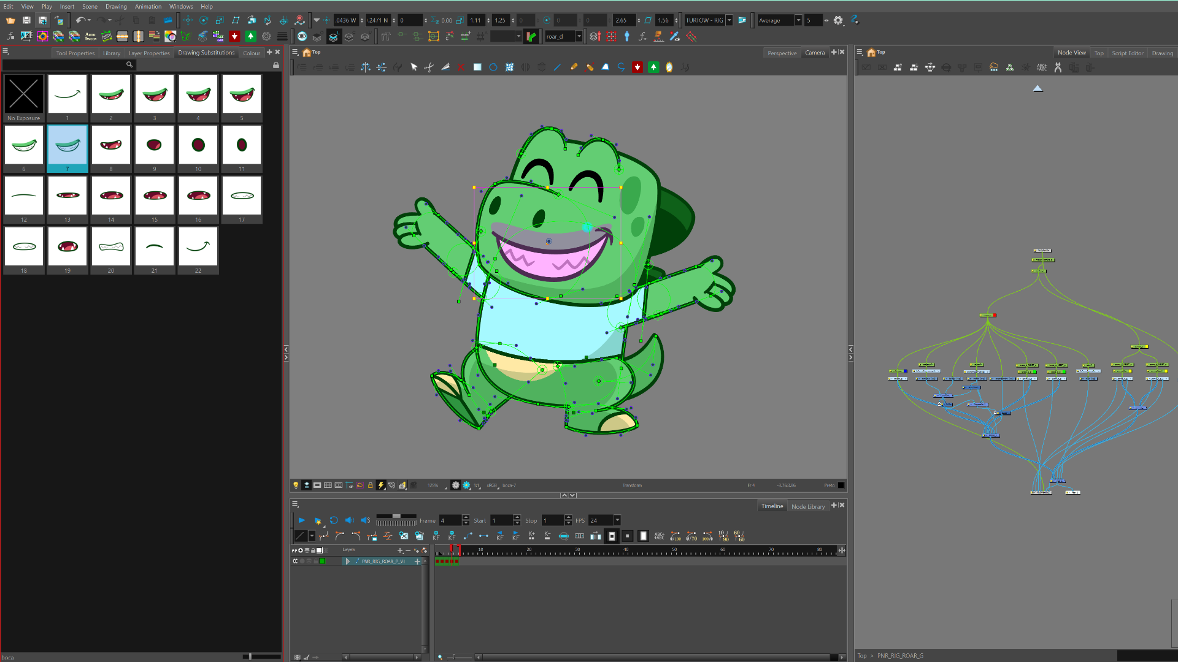Open the FPS dropdown arrow

[x=617, y=520]
